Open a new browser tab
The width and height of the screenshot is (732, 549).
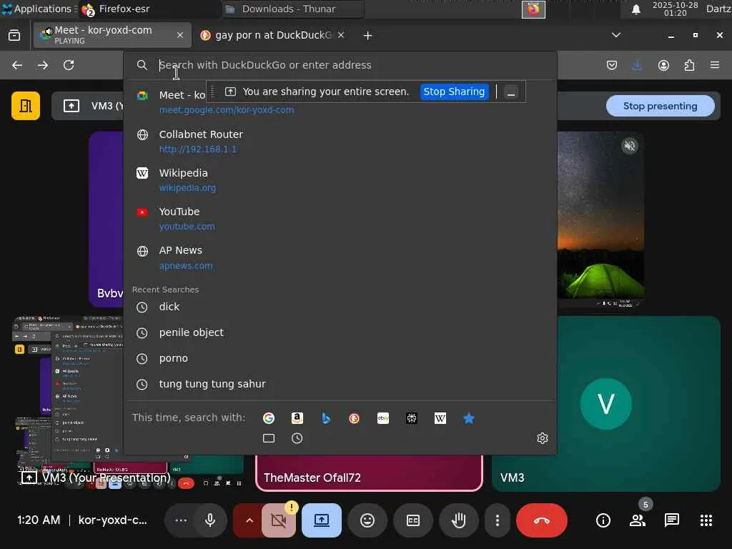[x=368, y=36]
